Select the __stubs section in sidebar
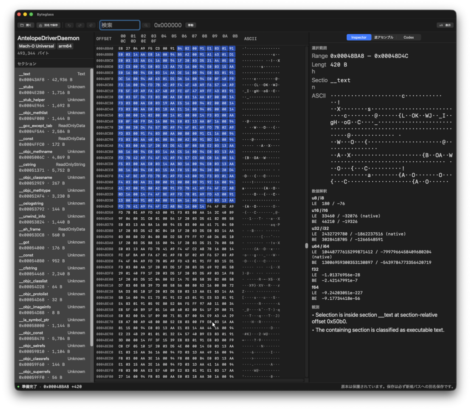 (52, 90)
